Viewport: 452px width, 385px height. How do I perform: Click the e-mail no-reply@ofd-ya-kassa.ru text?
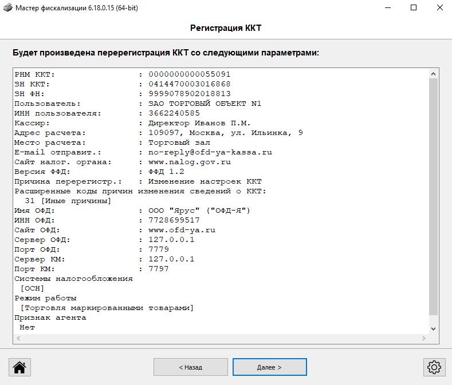point(210,152)
